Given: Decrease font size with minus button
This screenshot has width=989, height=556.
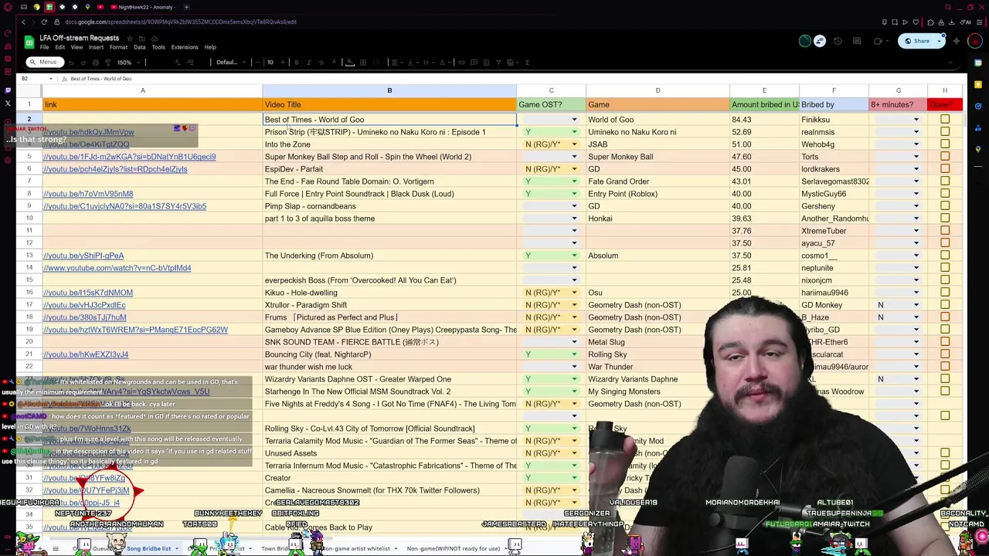Looking at the screenshot, I should coord(258,63).
